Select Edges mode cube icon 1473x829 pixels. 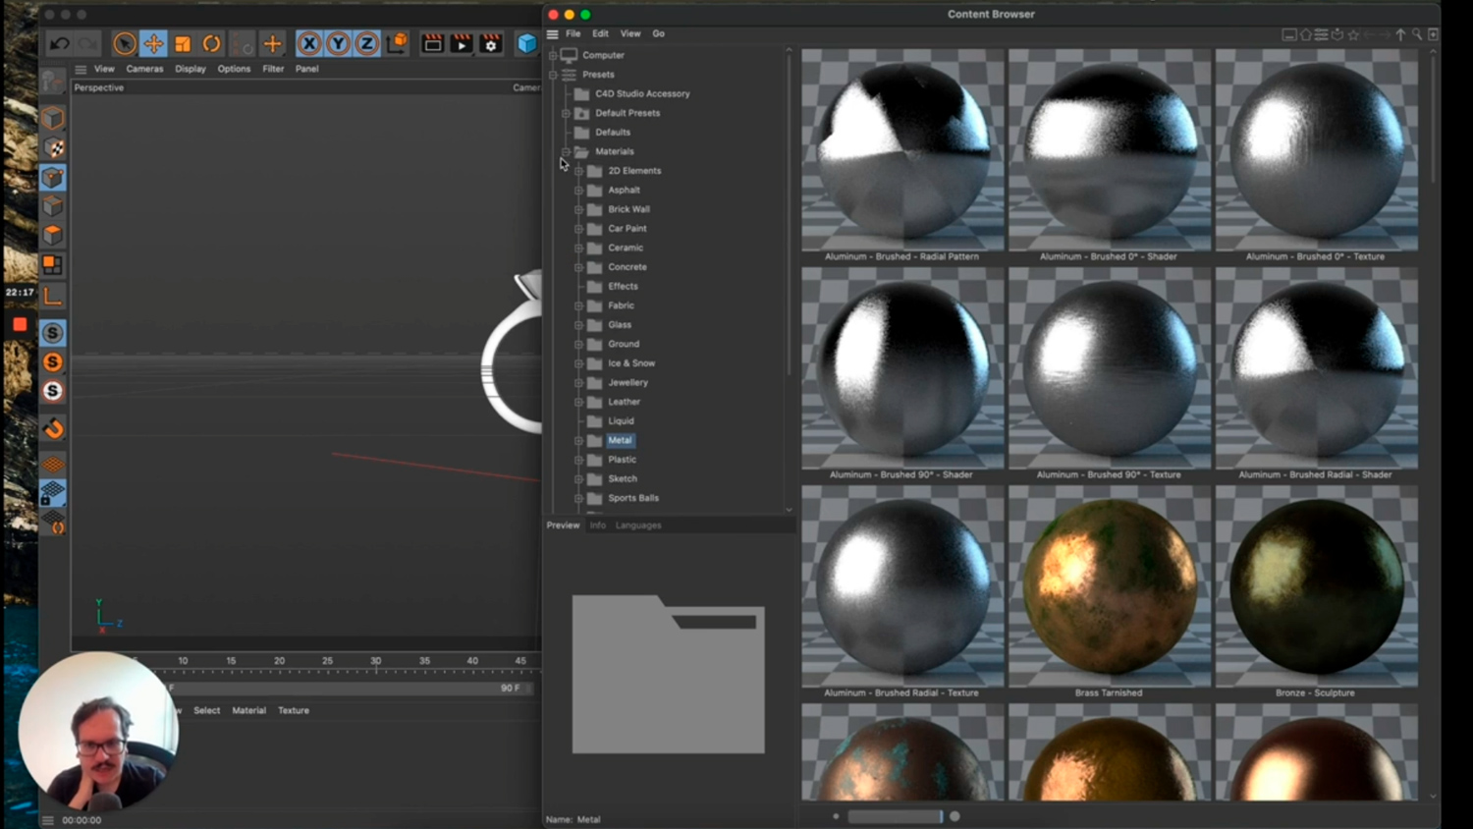(x=53, y=206)
